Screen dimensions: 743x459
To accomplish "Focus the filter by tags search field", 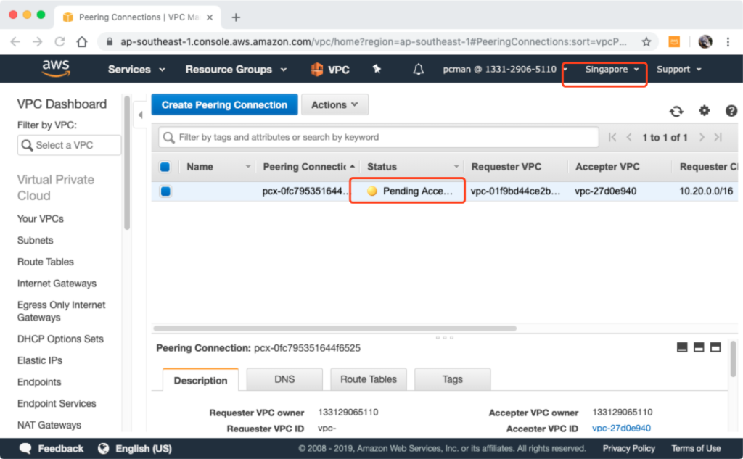I will 379,137.
